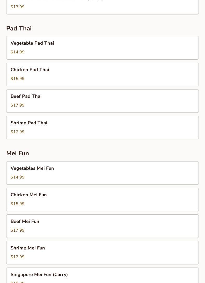Click the Mei Fun section heading

pos(18,153)
